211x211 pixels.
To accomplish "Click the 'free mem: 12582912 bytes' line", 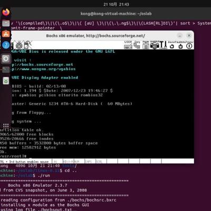I will pyautogui.click(x=28, y=148).
